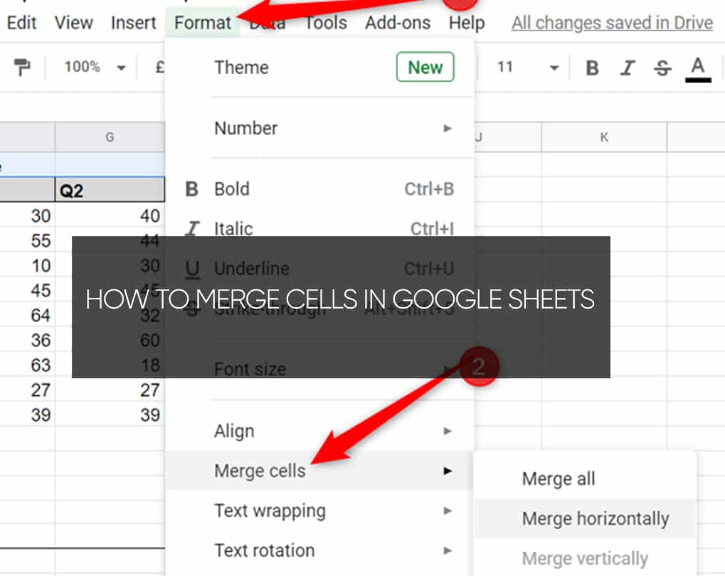Toggle bold in the toolbar

tap(592, 68)
